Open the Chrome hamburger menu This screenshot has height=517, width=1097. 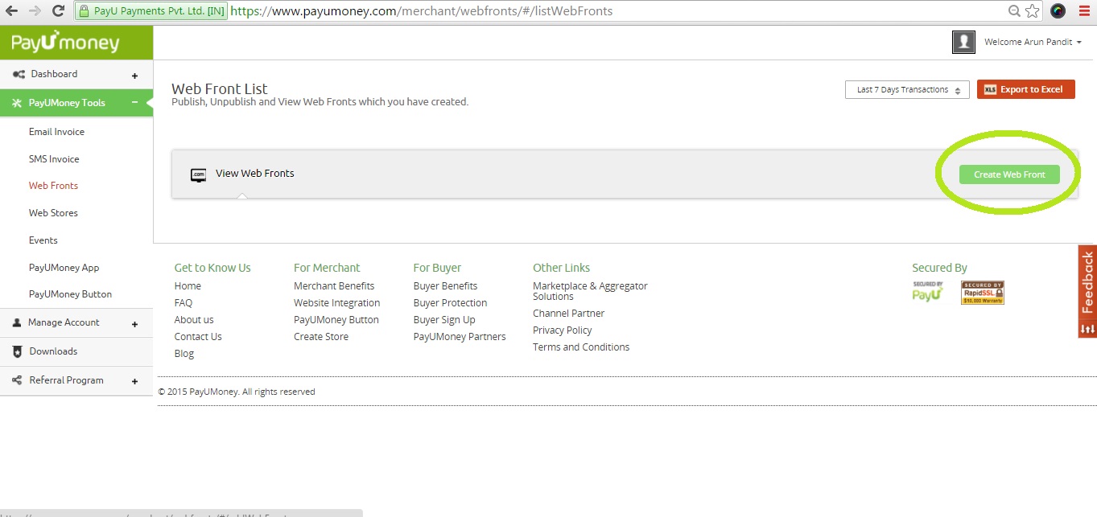[1084, 11]
